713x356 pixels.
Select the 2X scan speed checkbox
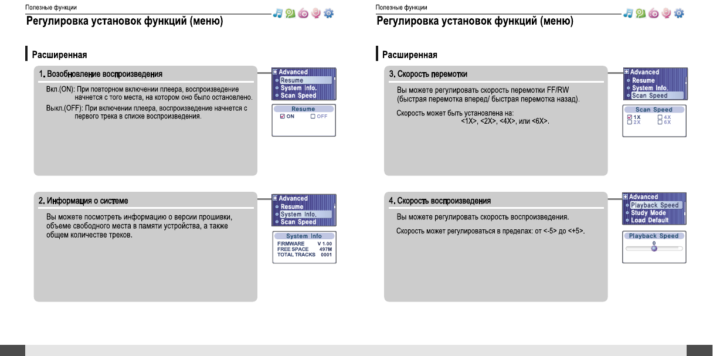pos(630,123)
